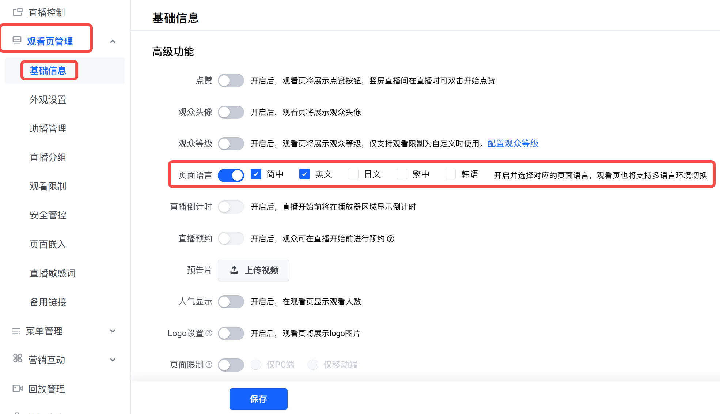Screen dimensions: 720x414
Task: Open the 配置观众等级 link
Action: pos(513,143)
